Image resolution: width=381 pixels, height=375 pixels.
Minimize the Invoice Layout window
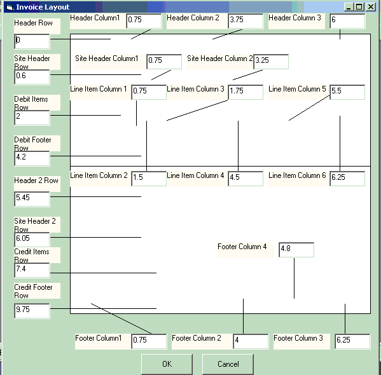tap(349, 7)
